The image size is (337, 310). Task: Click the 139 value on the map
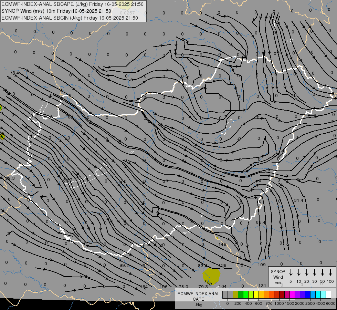222,266
